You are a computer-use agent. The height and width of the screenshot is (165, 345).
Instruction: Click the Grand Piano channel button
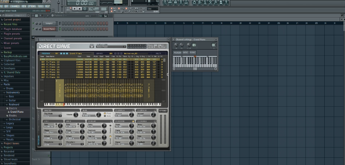click(x=49, y=29)
